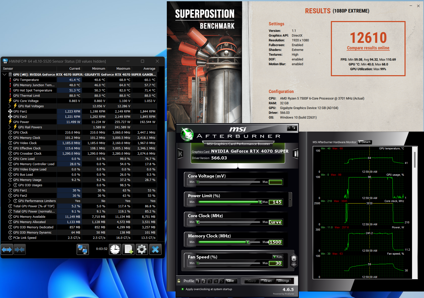
Task: Click the profile save button in Afterburner
Action: tap(231, 281)
